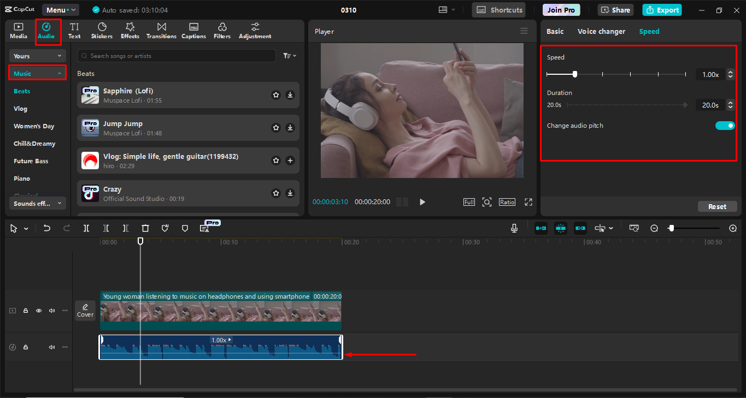Click the delete trash icon in timeline toolbar

click(145, 228)
